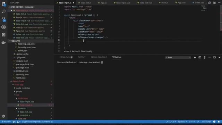This screenshot has width=222, height=125.
Task: Open the Debug view icon
Action: 3,27
